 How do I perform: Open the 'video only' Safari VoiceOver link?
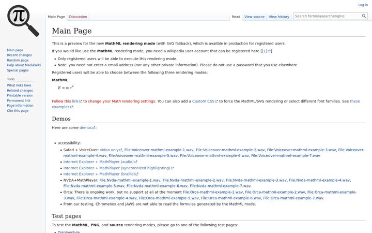(111, 150)
